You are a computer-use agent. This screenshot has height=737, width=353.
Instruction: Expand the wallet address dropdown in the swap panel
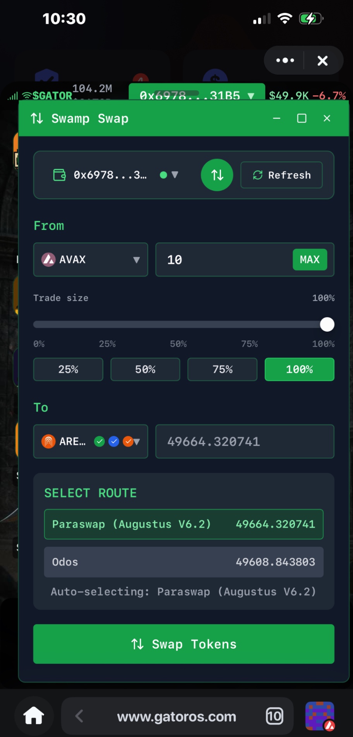click(x=175, y=175)
